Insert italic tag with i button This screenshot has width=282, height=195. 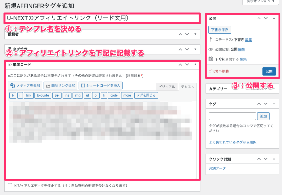pos(20,95)
